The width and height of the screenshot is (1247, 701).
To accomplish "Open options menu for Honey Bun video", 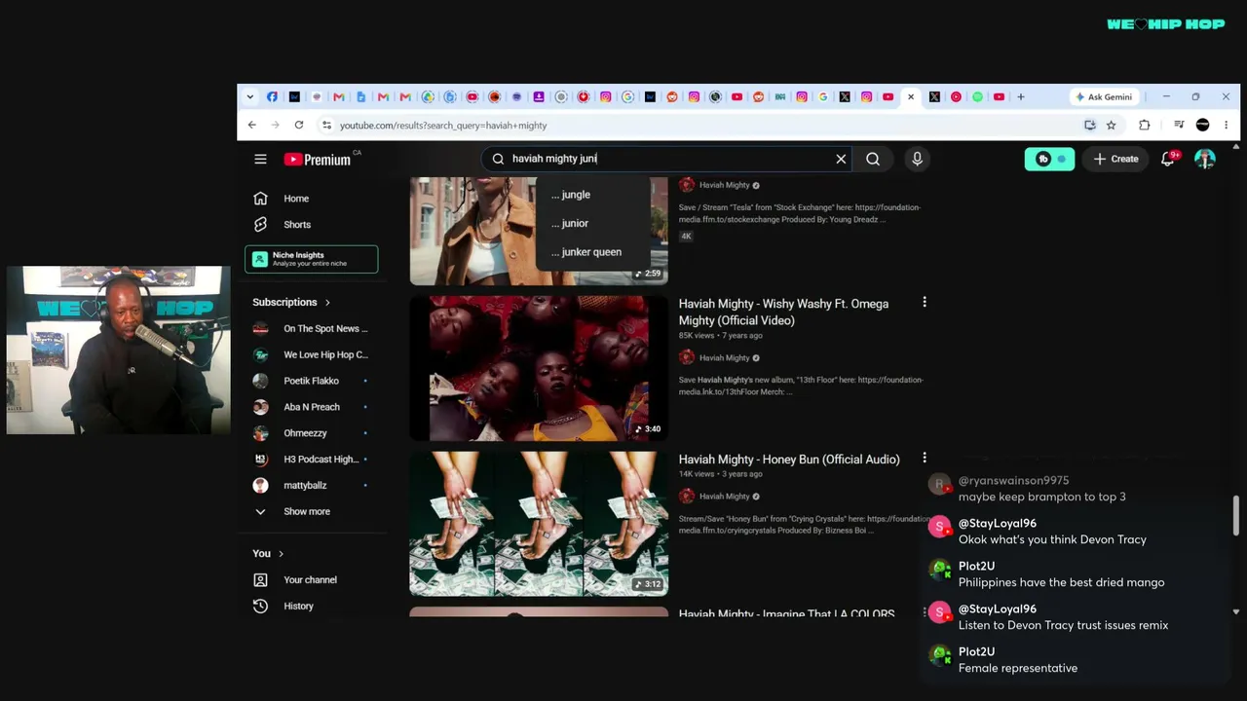I will [925, 458].
